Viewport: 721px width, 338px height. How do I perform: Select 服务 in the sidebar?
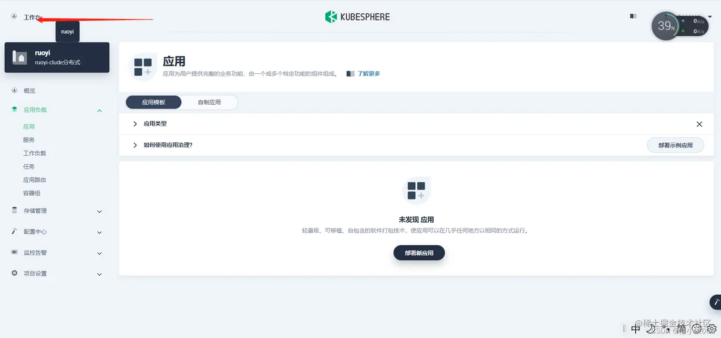click(29, 140)
